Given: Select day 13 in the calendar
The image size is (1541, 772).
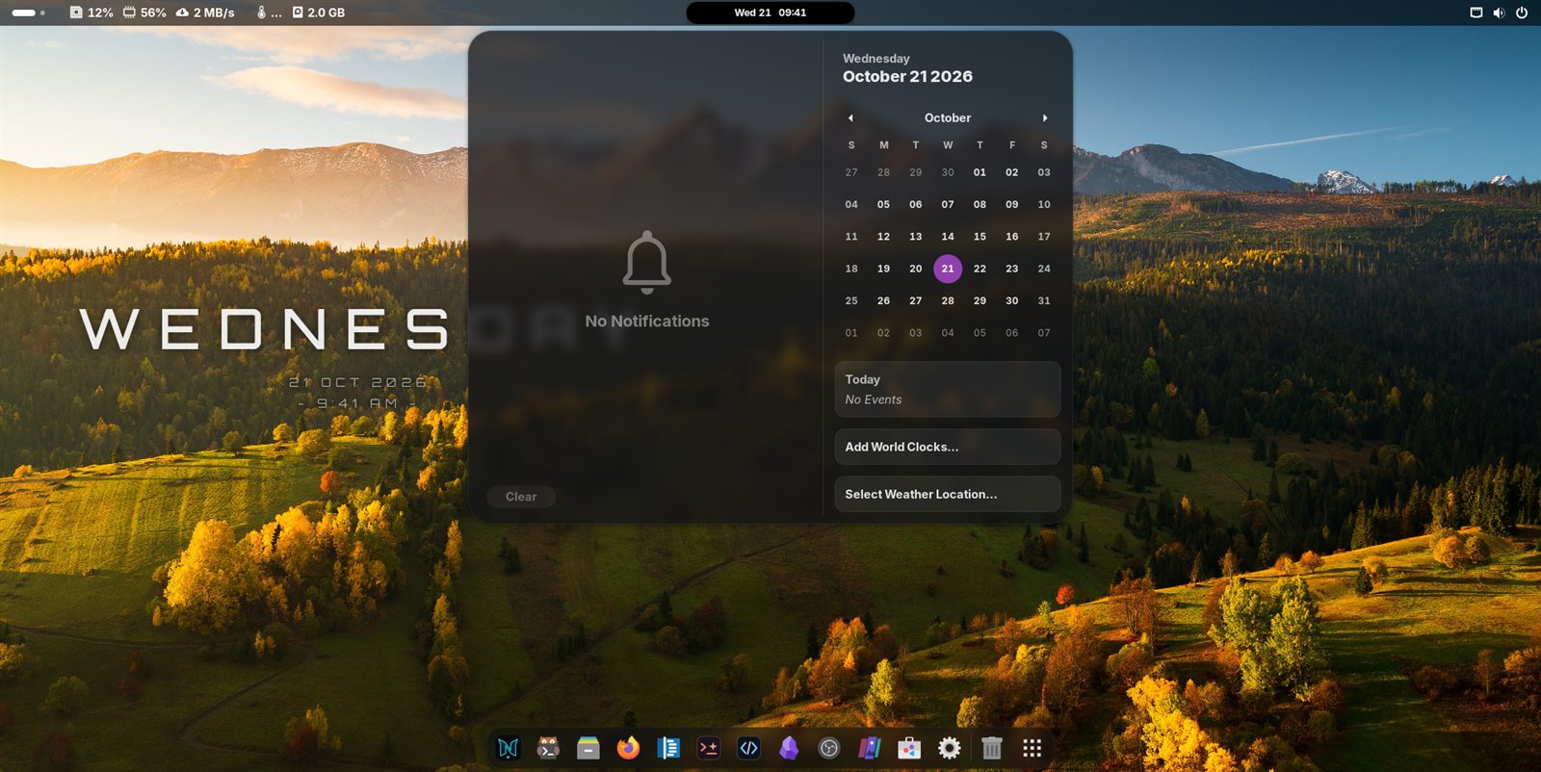Looking at the screenshot, I should pyautogui.click(x=916, y=236).
